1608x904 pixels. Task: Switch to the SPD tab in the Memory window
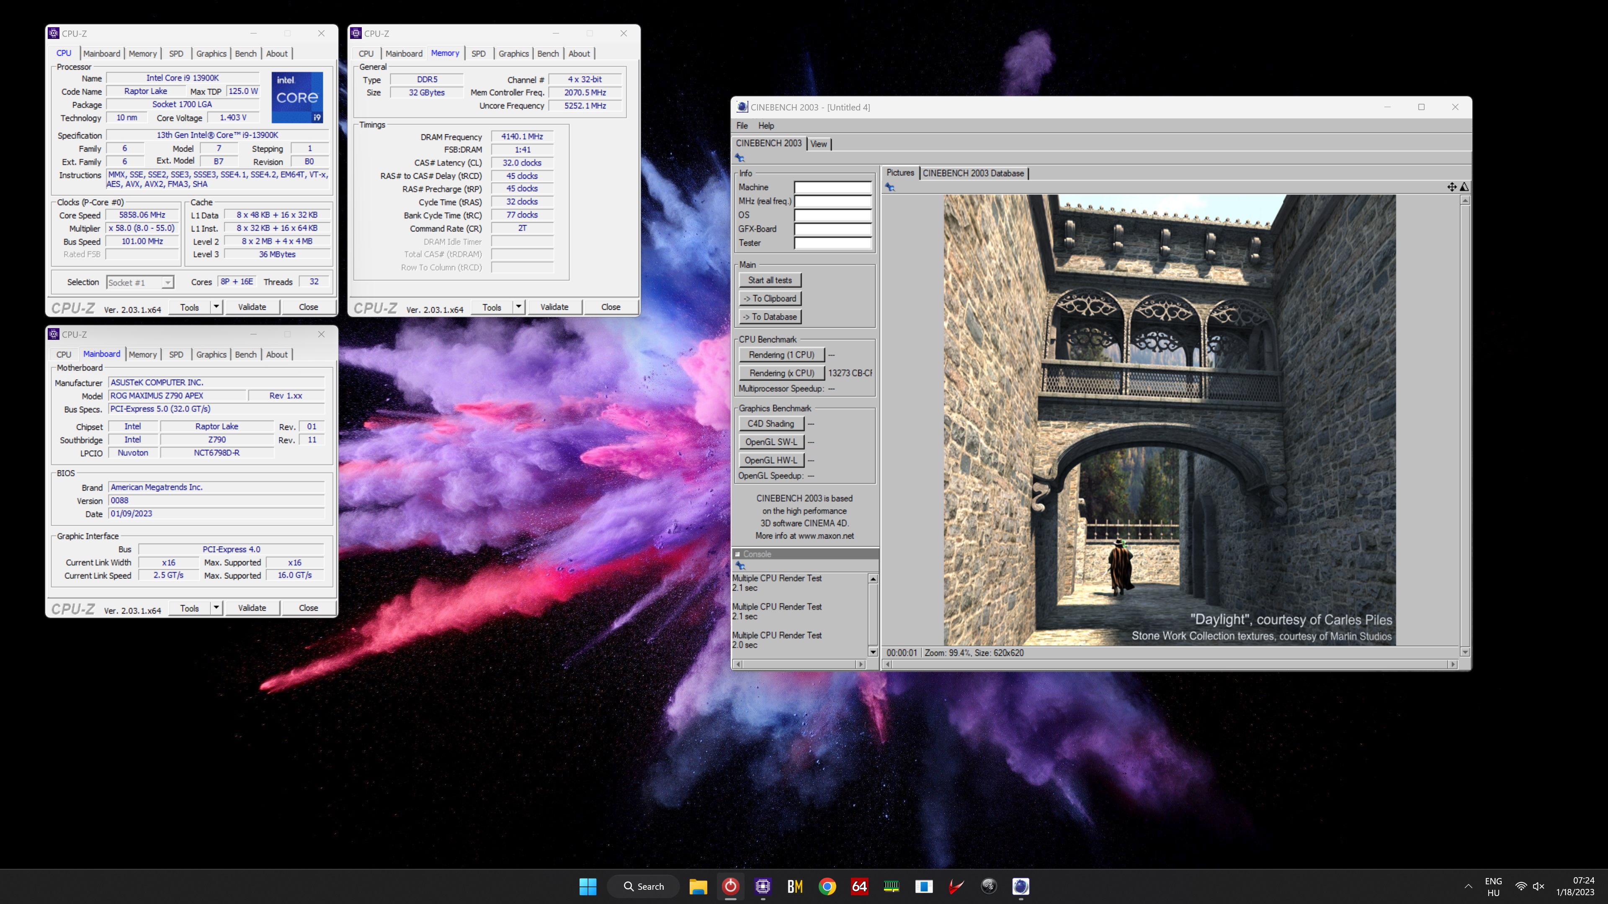(x=478, y=54)
